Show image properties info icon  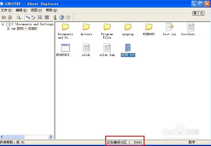point(55,17)
